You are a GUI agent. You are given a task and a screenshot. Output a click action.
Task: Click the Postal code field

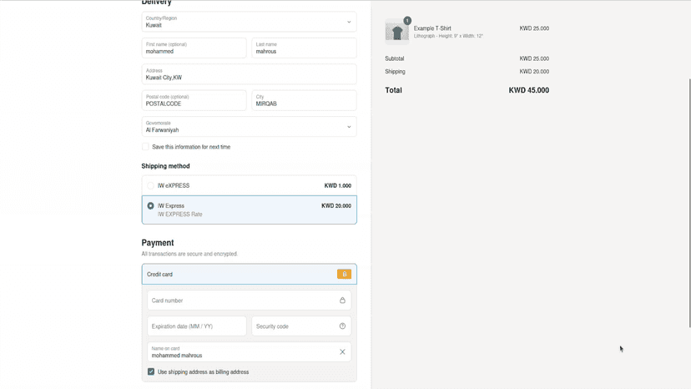(x=194, y=100)
